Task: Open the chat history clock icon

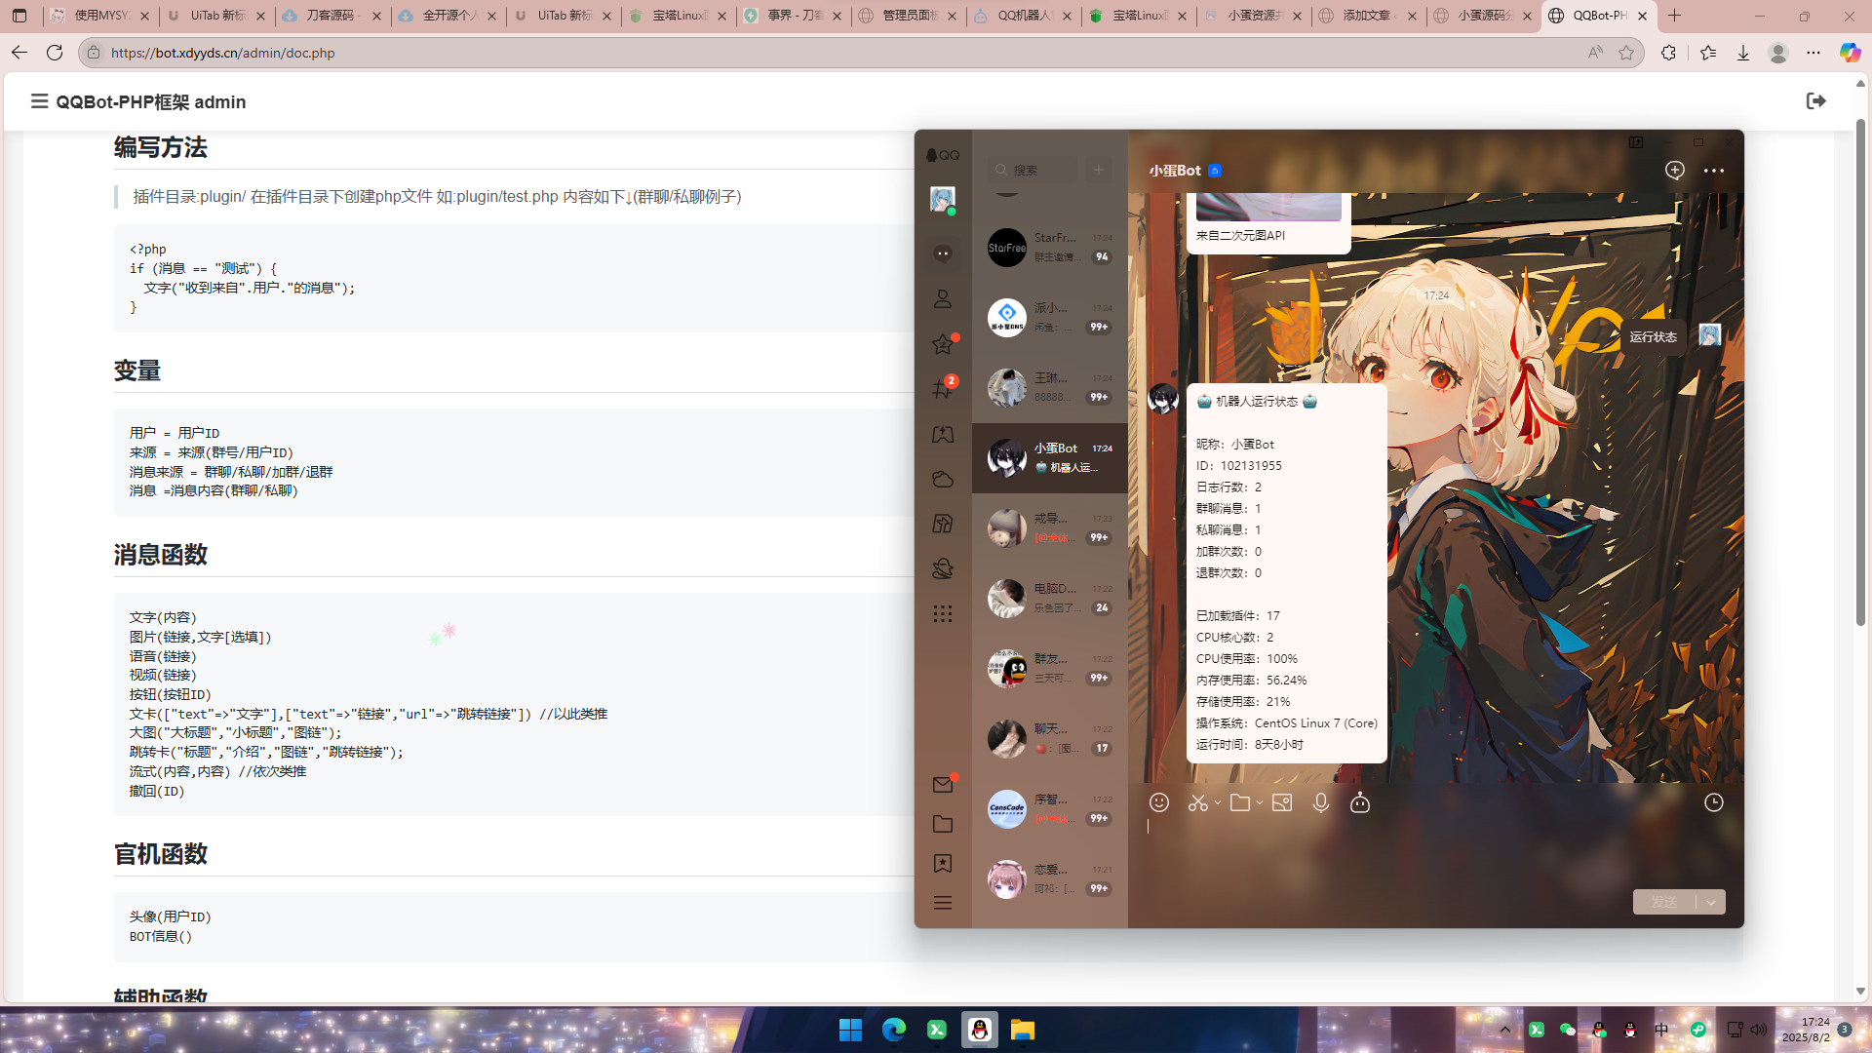Action: [x=1713, y=802]
